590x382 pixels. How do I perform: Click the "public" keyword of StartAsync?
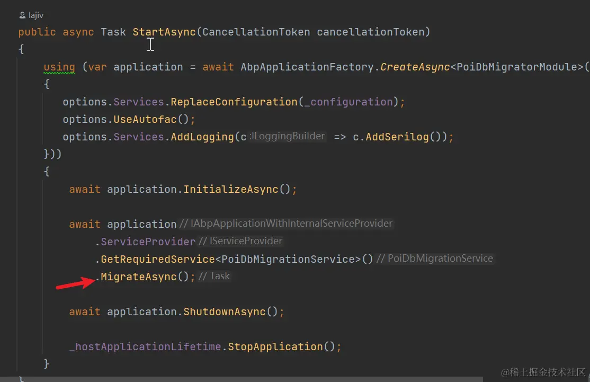[x=37, y=32]
